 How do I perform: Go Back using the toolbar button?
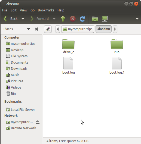(11, 19)
